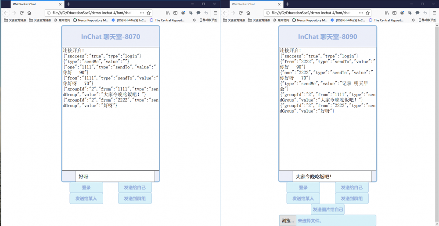Click 连接开启! text in the 8090 chat log
The image size is (439, 226).
click(x=291, y=50)
